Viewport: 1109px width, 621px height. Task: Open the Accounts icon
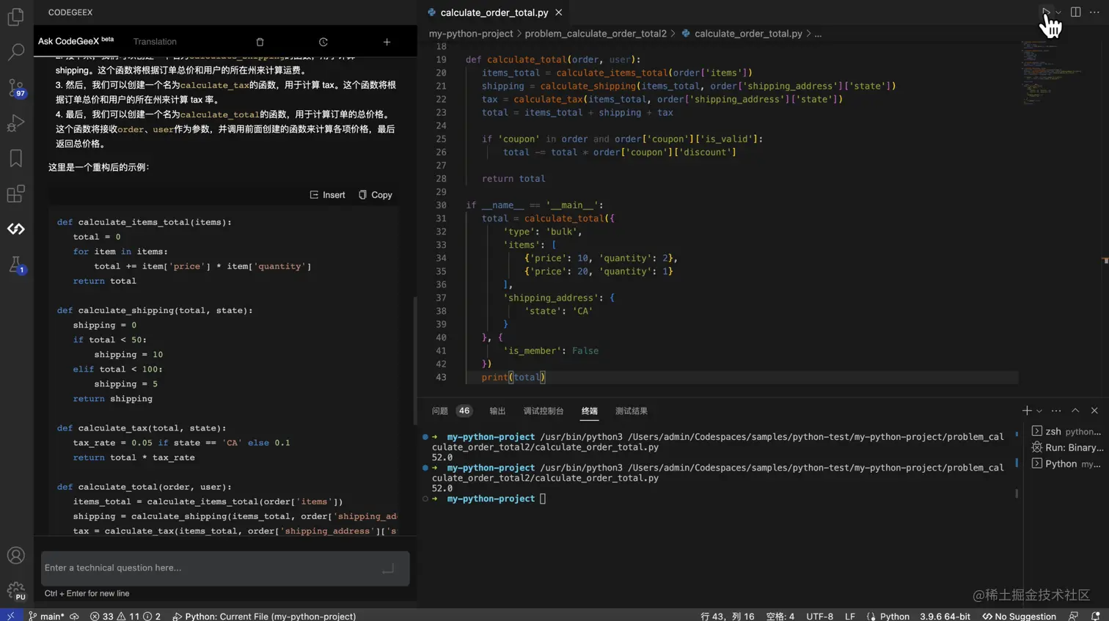(x=15, y=556)
